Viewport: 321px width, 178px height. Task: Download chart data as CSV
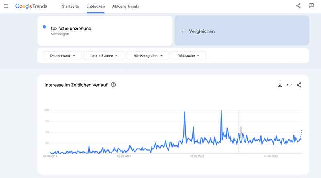(280, 85)
